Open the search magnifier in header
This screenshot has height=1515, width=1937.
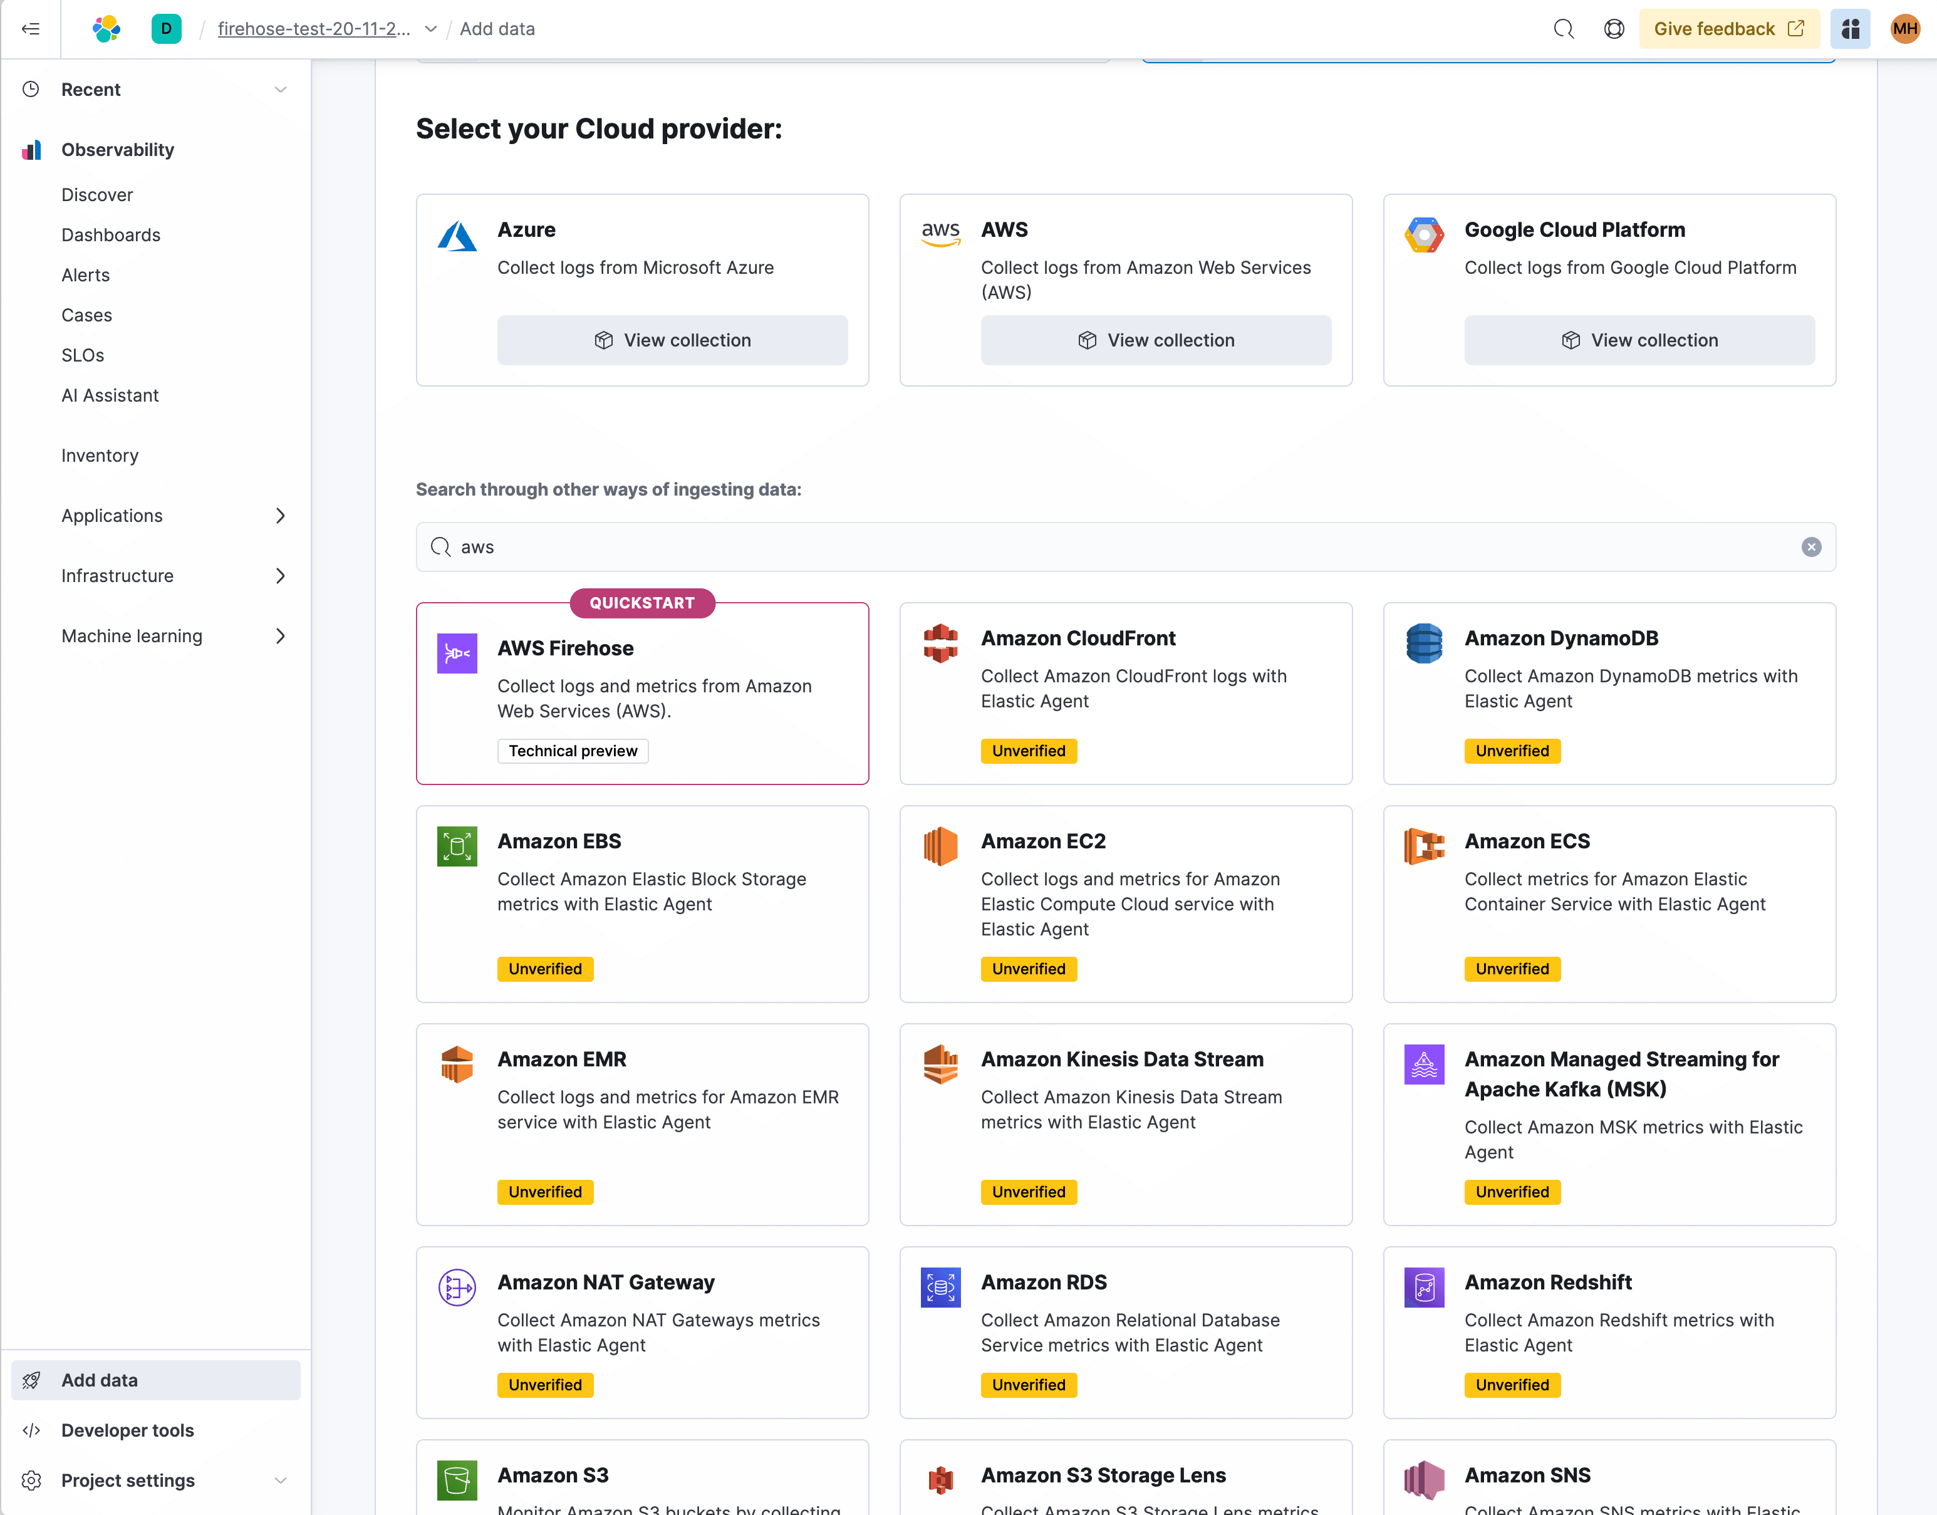pos(1564,28)
